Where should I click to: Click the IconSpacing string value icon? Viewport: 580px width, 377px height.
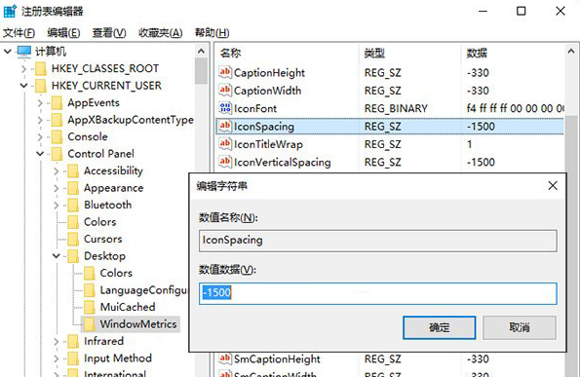point(225,126)
